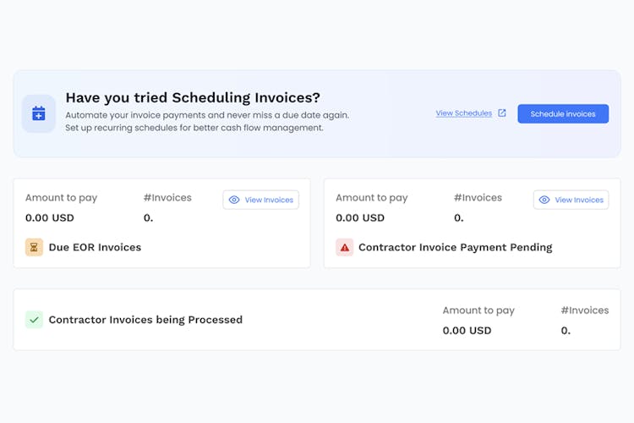
Task: Click the calendar plus scheduling icon
Action: [x=38, y=113]
